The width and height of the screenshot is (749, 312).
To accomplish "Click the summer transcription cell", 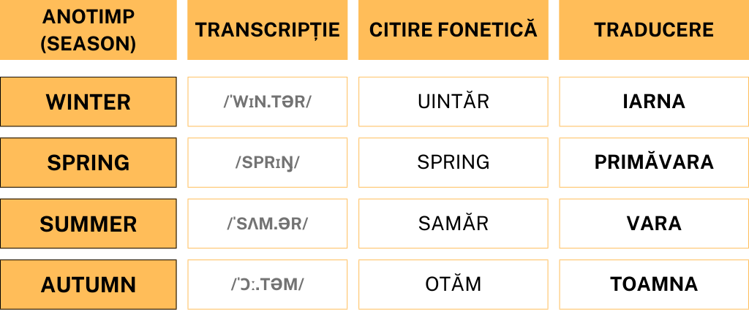I will coord(267,224).
